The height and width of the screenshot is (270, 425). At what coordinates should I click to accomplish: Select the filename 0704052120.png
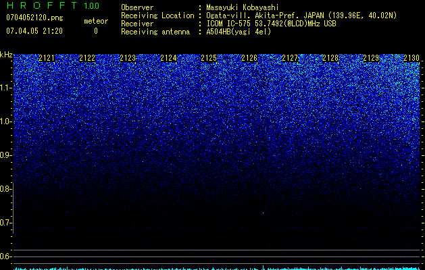point(34,18)
